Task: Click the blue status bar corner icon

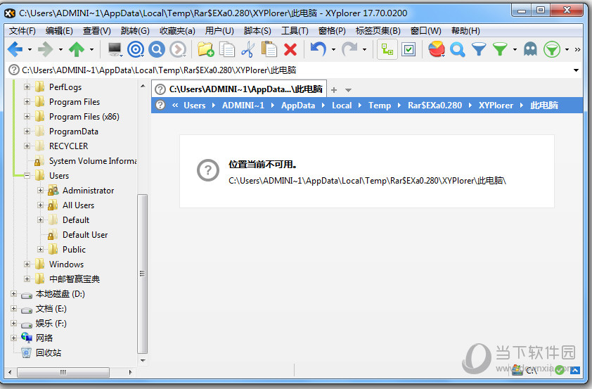Action: tap(575, 371)
